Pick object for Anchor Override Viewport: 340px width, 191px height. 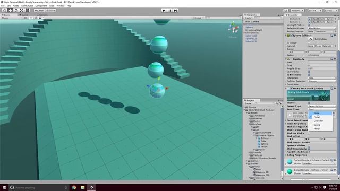pos(335,31)
